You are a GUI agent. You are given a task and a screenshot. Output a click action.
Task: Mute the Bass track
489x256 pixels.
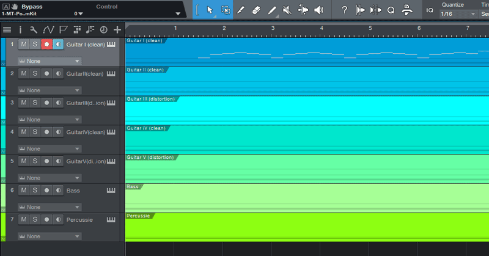[x=24, y=190]
